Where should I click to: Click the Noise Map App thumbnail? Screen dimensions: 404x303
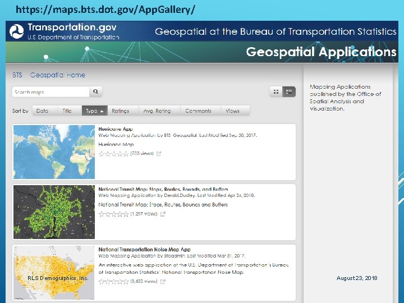pyautogui.click(x=54, y=273)
